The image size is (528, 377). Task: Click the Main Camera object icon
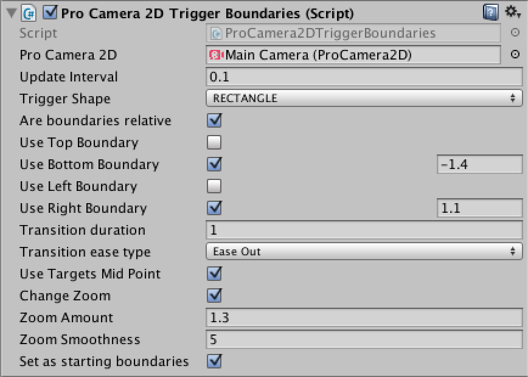(x=216, y=55)
